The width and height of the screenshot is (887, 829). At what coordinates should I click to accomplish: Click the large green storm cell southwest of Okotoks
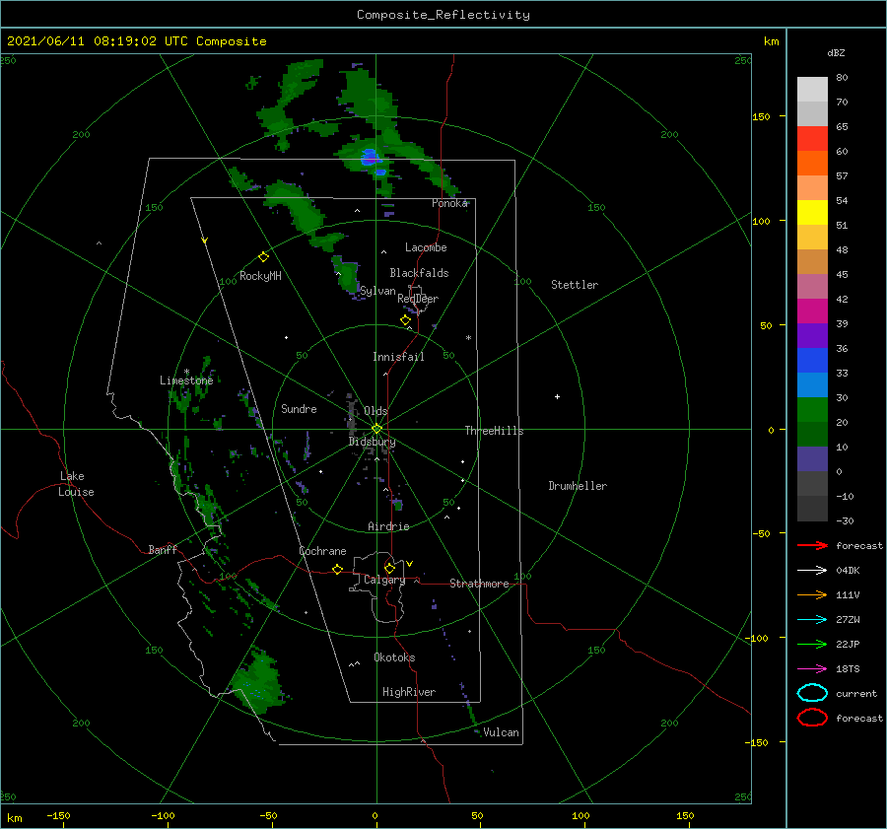(x=259, y=681)
